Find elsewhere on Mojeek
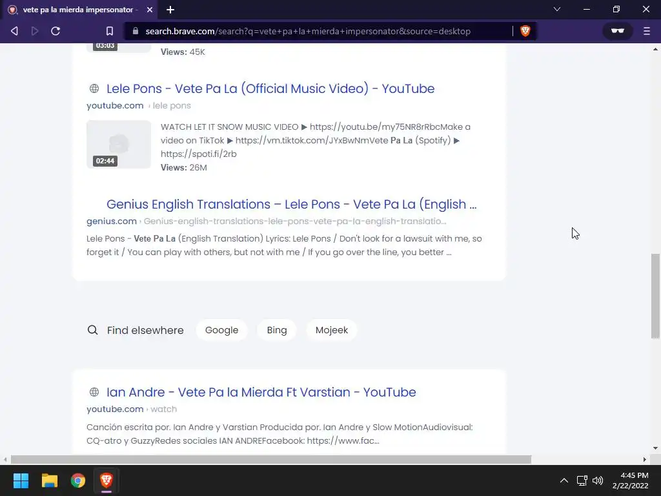Screen dimensions: 661x496 [x=332, y=330]
